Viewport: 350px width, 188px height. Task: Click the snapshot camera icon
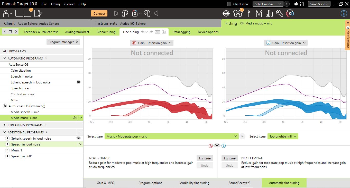click(164, 32)
